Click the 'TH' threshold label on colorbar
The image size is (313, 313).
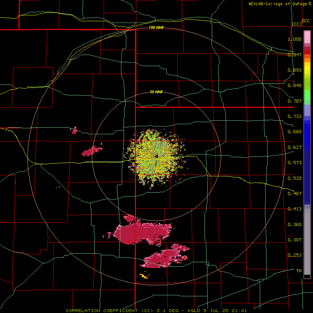[299, 271]
